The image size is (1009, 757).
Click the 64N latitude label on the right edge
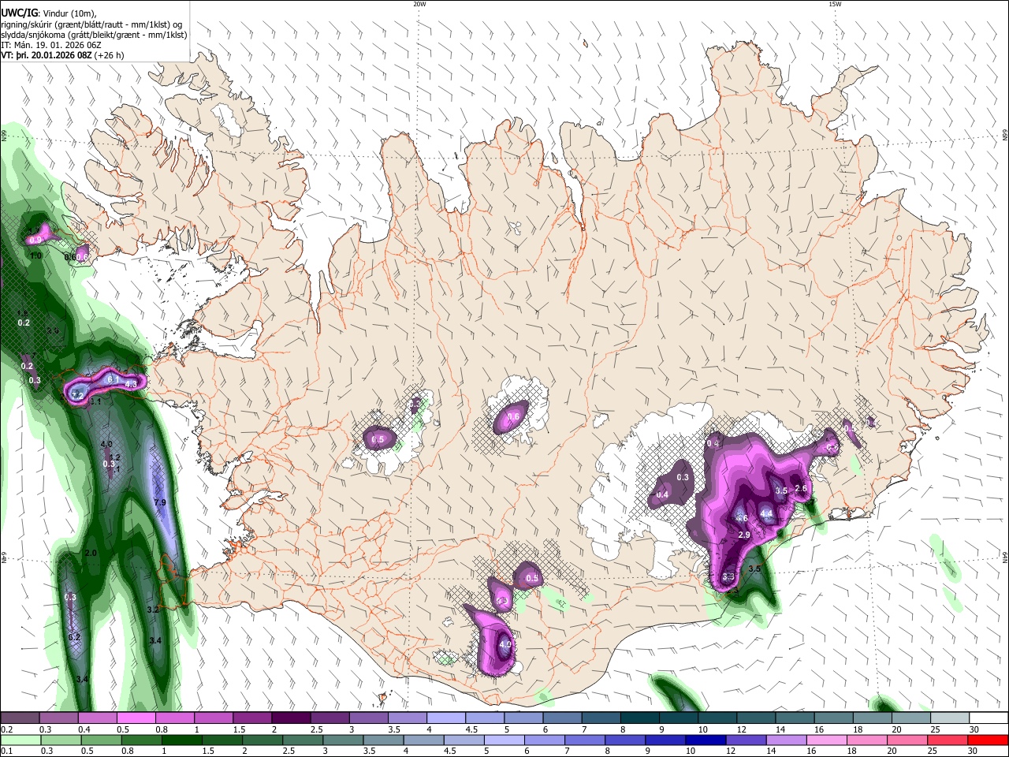[1005, 556]
